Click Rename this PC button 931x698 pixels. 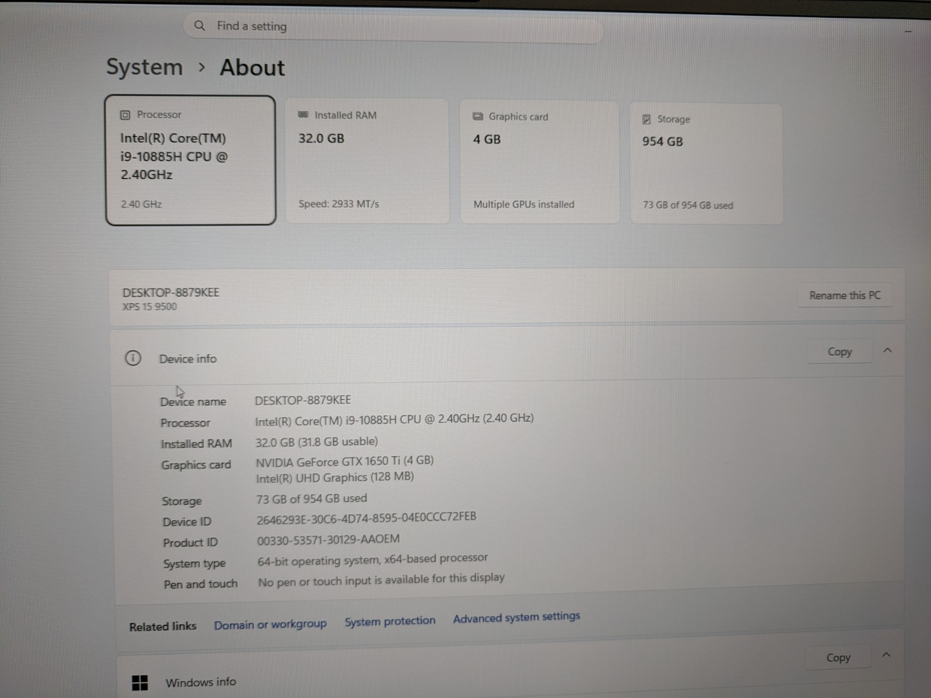845,295
